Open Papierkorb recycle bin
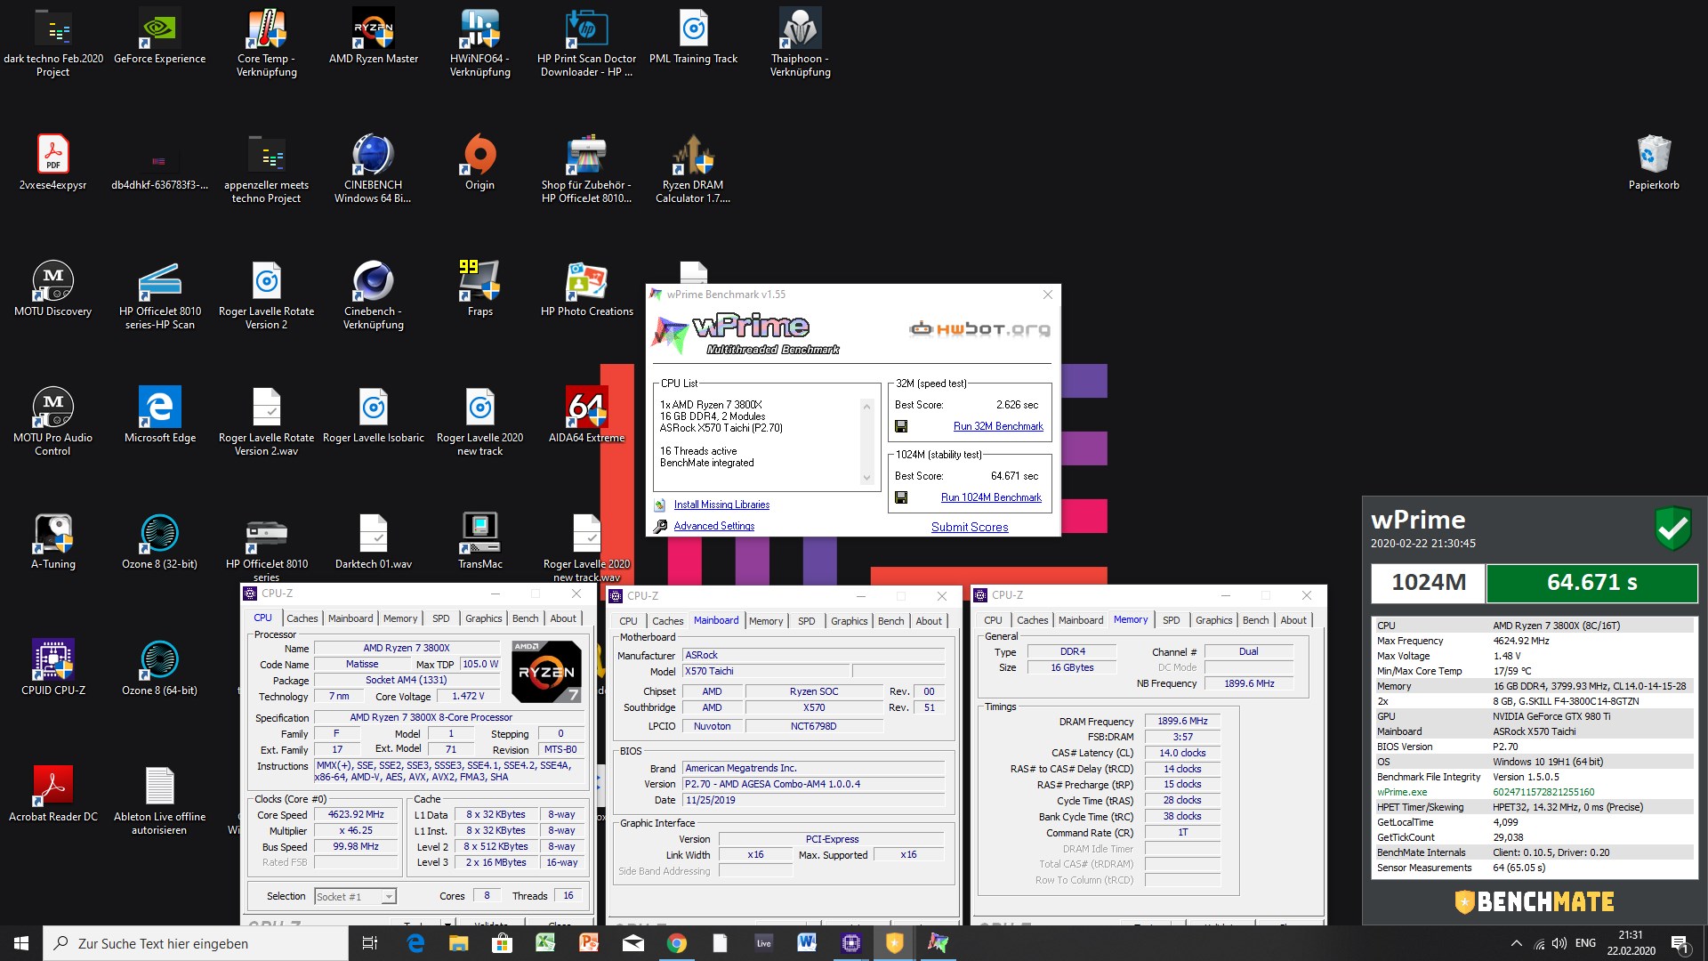The width and height of the screenshot is (1708, 961). coord(1654,164)
